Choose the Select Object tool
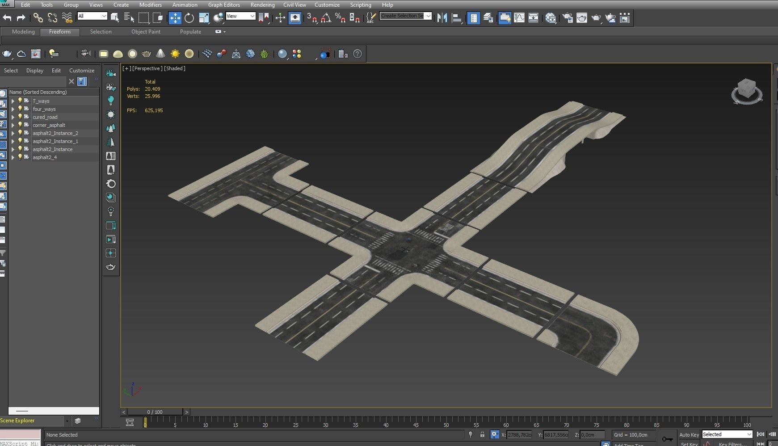This screenshot has width=778, height=446. tap(115, 18)
